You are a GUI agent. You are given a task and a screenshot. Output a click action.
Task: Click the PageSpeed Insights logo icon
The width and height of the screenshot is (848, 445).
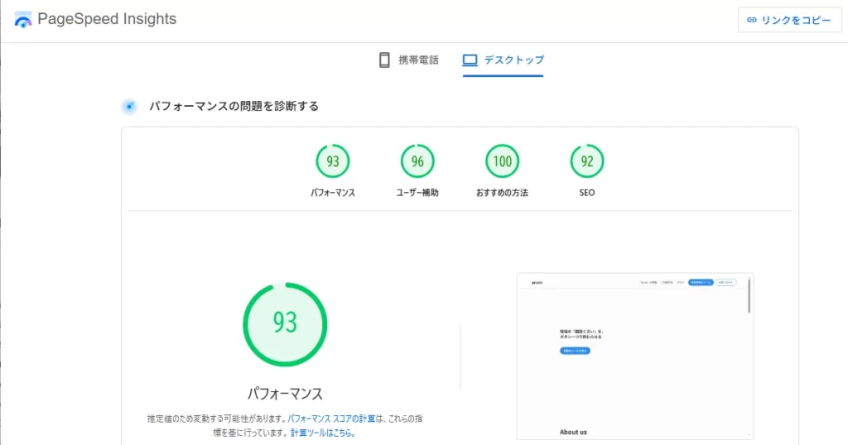pyautogui.click(x=23, y=20)
